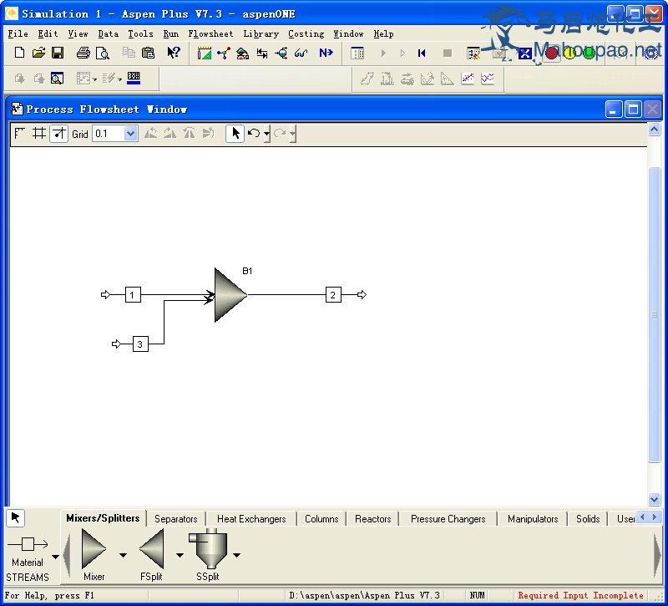The width and height of the screenshot is (668, 606).
Task: Activate the What's This help pointer
Action: [x=174, y=53]
